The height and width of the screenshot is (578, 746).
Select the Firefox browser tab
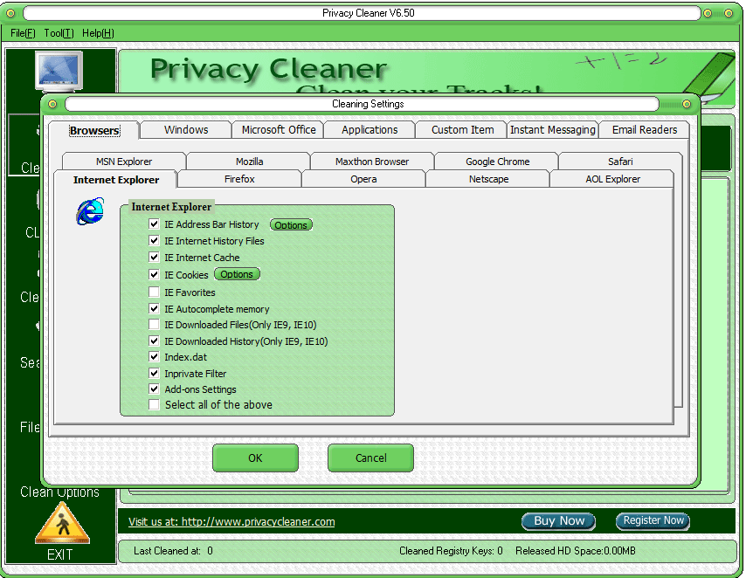click(239, 179)
